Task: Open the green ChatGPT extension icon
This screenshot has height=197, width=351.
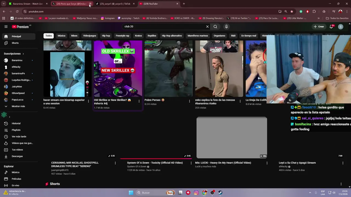Action: point(301,11)
